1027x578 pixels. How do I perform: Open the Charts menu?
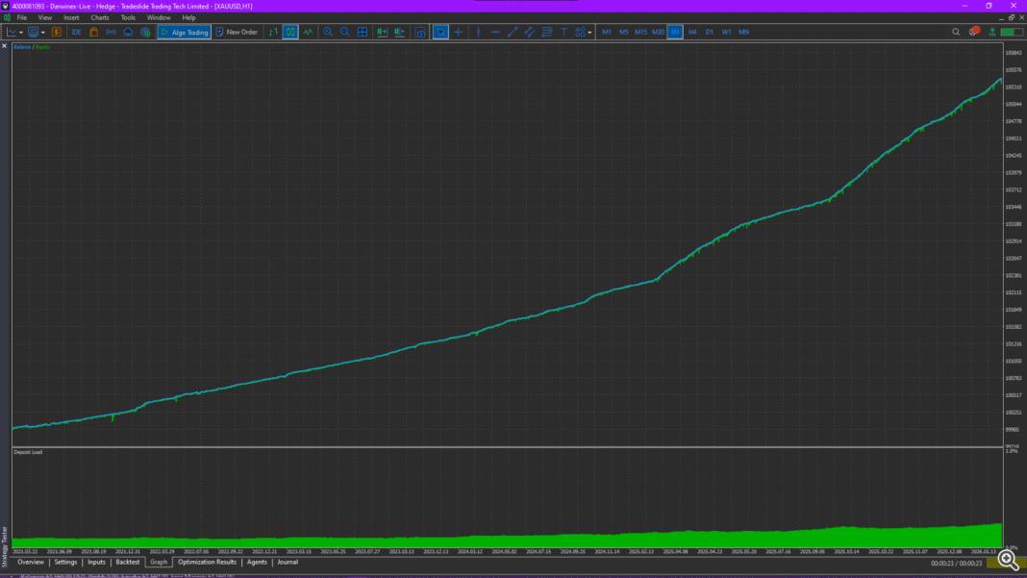pyautogui.click(x=100, y=17)
